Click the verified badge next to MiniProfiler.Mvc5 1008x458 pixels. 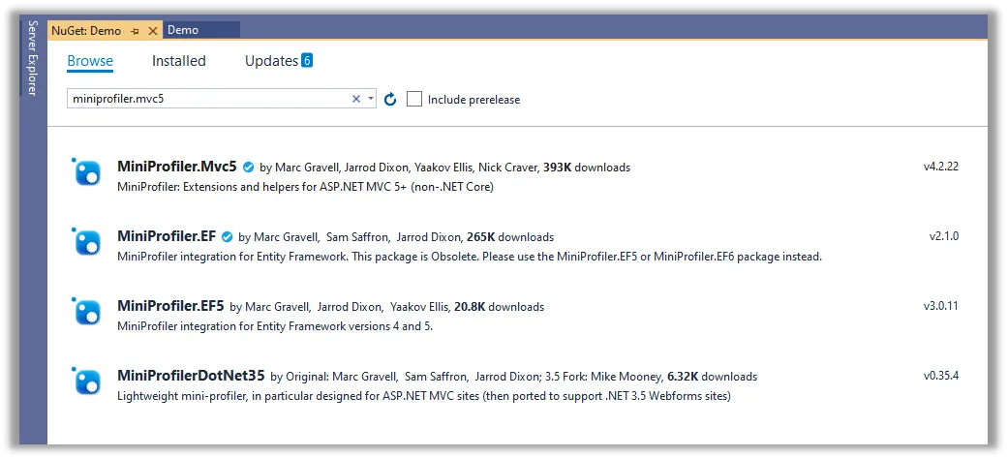248,168
